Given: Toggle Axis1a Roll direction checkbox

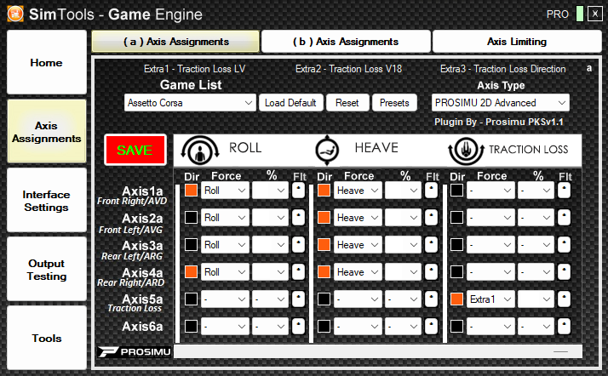Looking at the screenshot, I should point(192,191).
